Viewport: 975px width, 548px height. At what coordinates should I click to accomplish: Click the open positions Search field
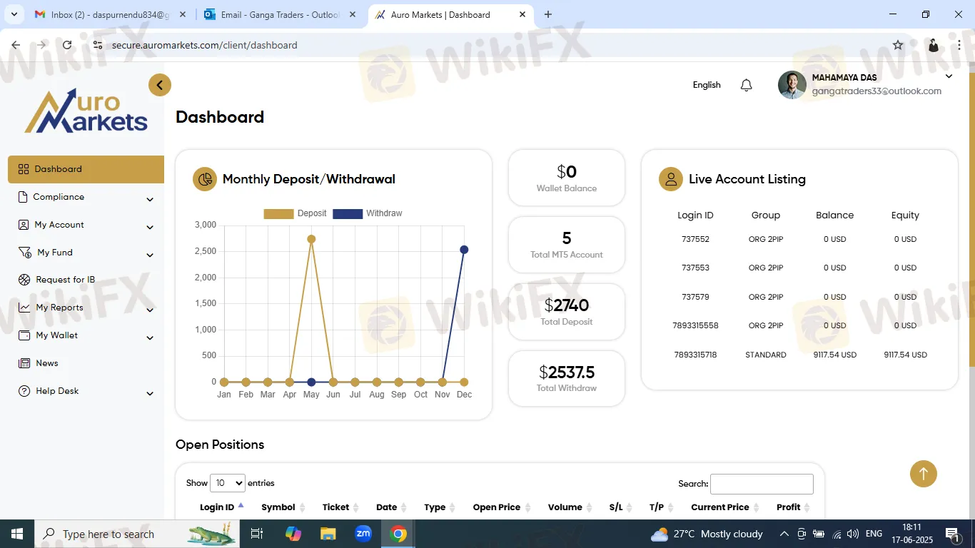coord(761,484)
